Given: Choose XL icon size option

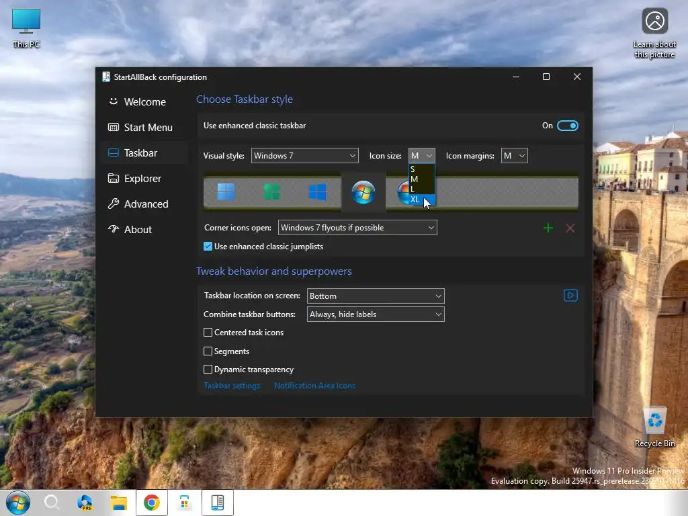Looking at the screenshot, I should [x=422, y=199].
